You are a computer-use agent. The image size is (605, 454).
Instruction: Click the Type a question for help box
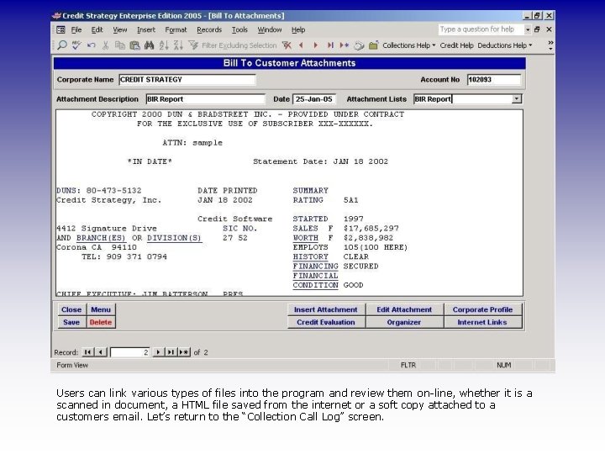481,29
